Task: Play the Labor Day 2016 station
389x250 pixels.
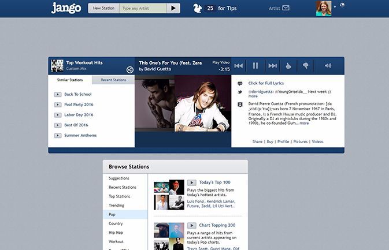Action: click(58, 115)
